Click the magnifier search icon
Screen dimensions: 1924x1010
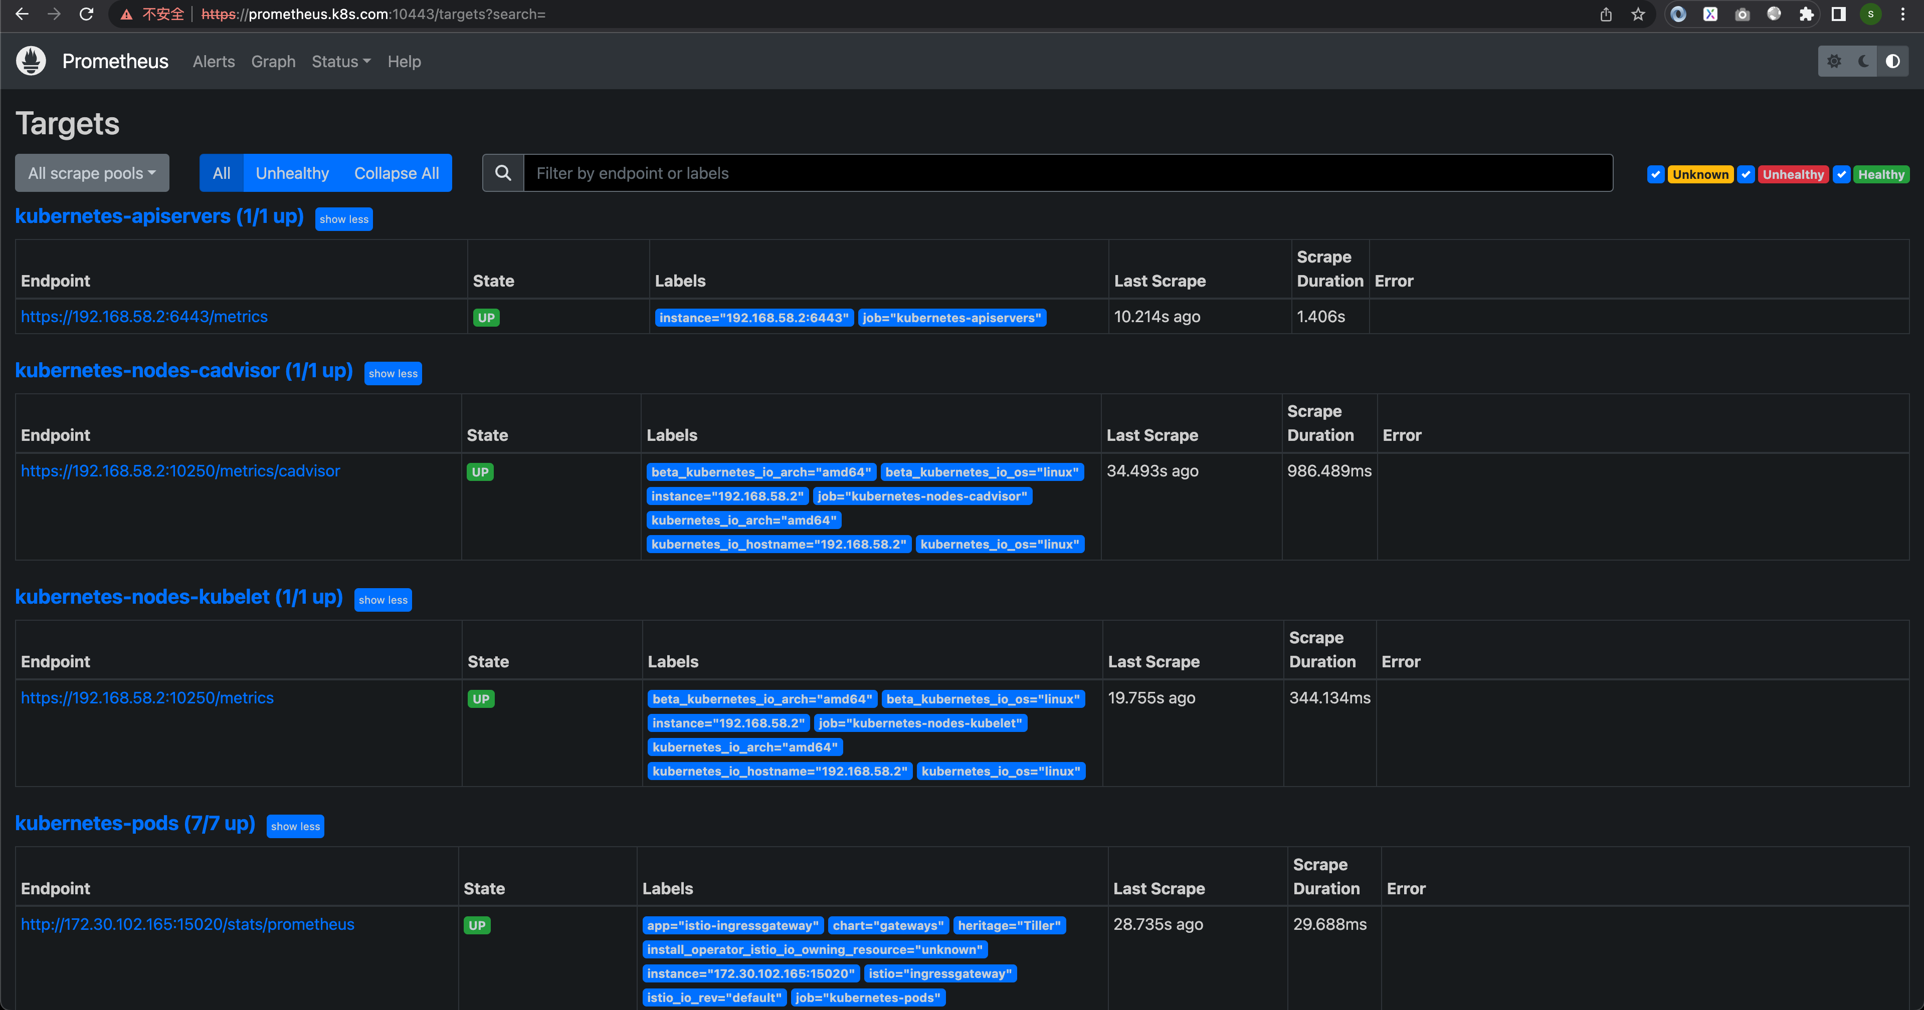(x=503, y=173)
